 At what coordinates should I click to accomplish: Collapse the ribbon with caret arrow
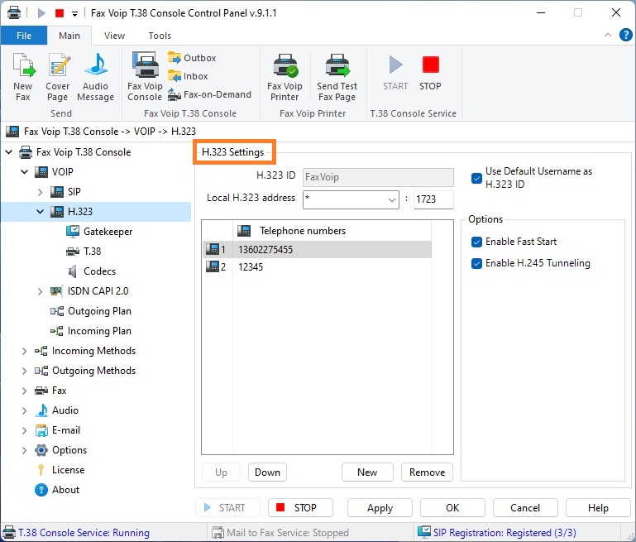coord(608,35)
